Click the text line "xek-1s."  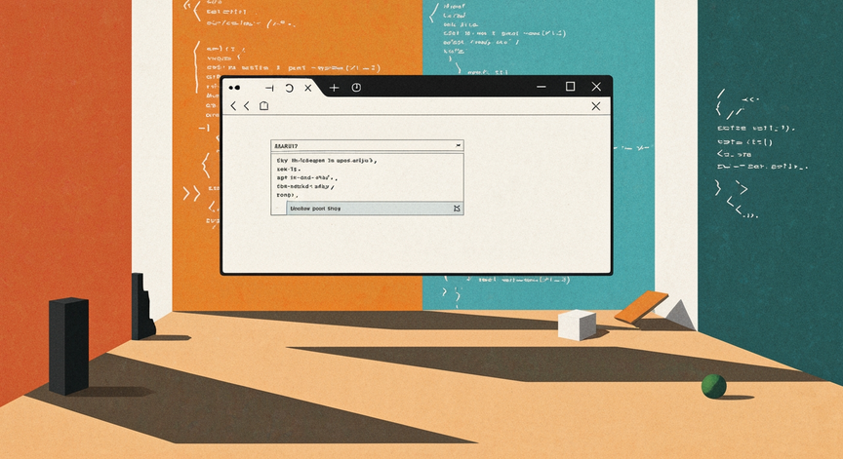pos(289,170)
